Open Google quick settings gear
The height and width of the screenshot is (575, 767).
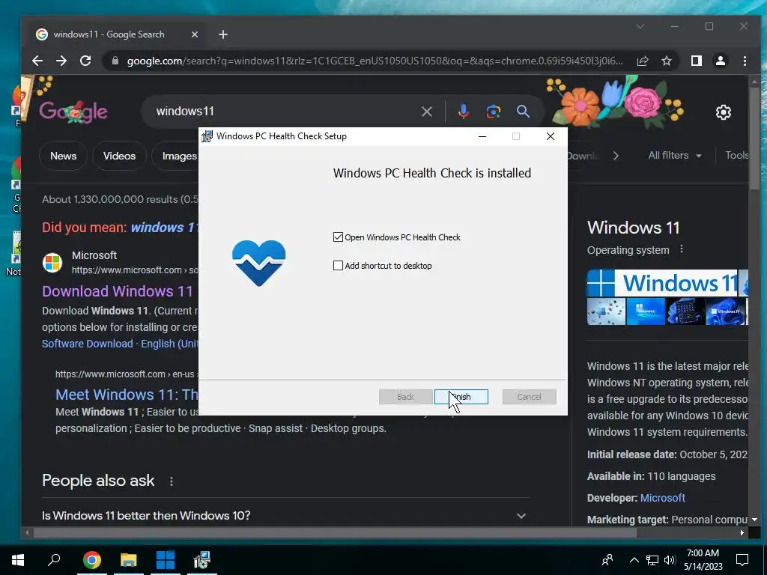point(723,112)
